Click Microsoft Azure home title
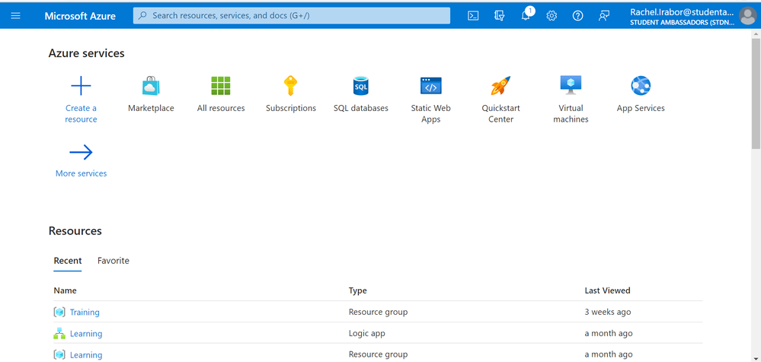Image resolution: width=761 pixels, height=362 pixels. click(x=80, y=15)
